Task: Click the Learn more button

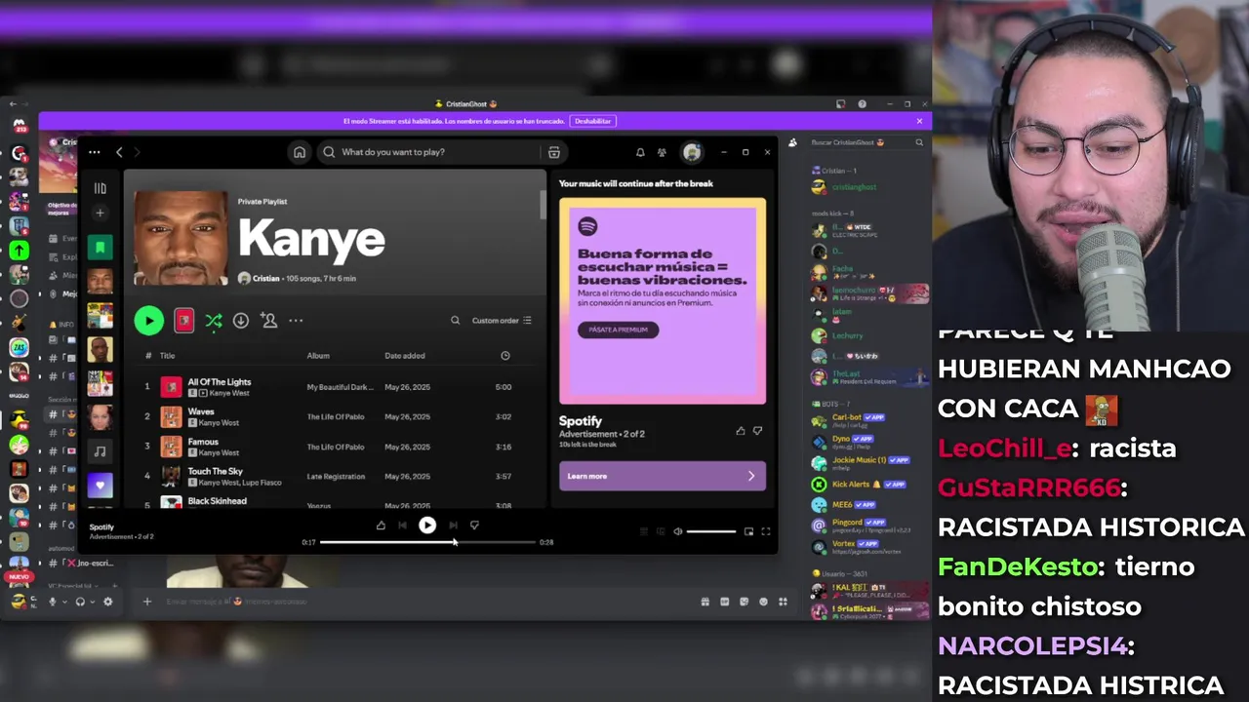Action: (x=663, y=476)
